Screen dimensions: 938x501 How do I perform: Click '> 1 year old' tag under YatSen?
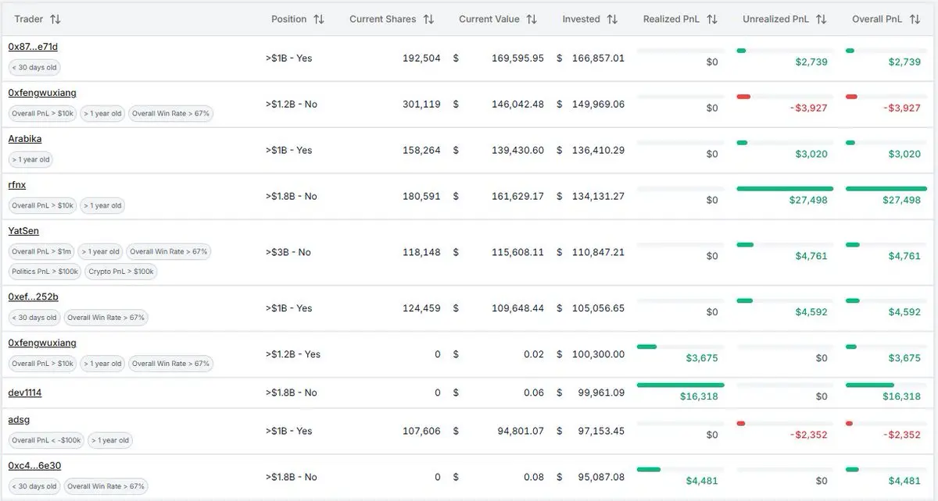click(101, 251)
